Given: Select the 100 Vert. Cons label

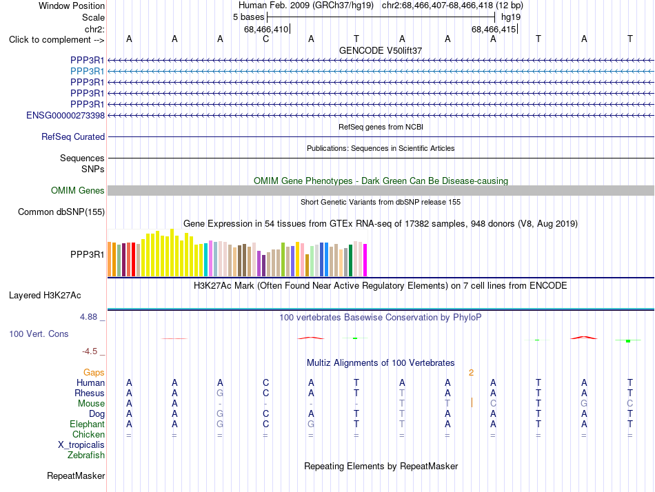Looking at the screenshot, I should pos(39,334).
